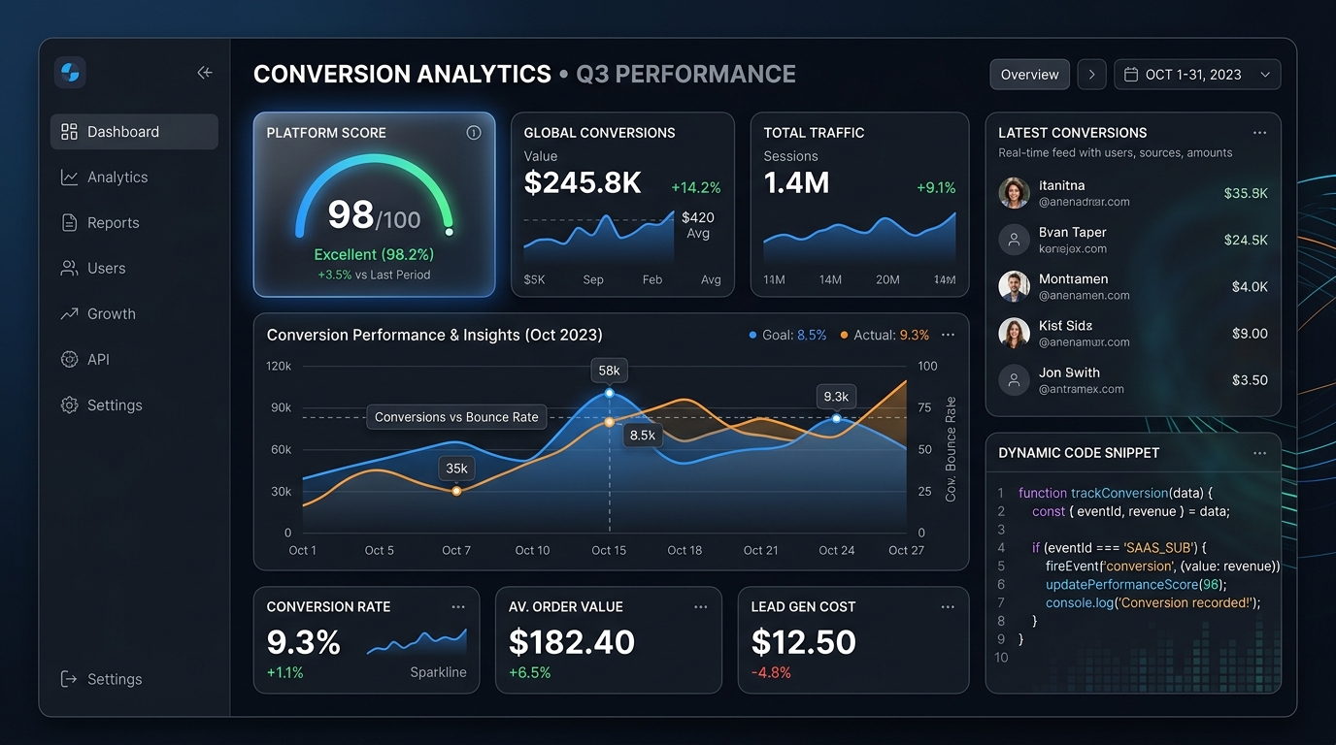Click Jon Swith's placeholder avatar
Screen dimensions: 1336x745
tap(1014, 379)
